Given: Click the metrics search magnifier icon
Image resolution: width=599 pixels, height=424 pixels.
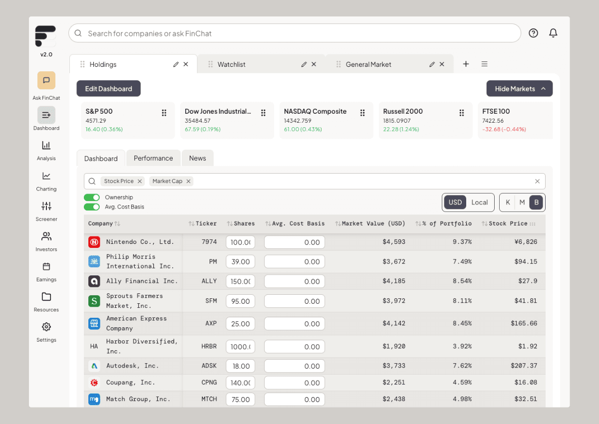Looking at the screenshot, I should point(92,182).
